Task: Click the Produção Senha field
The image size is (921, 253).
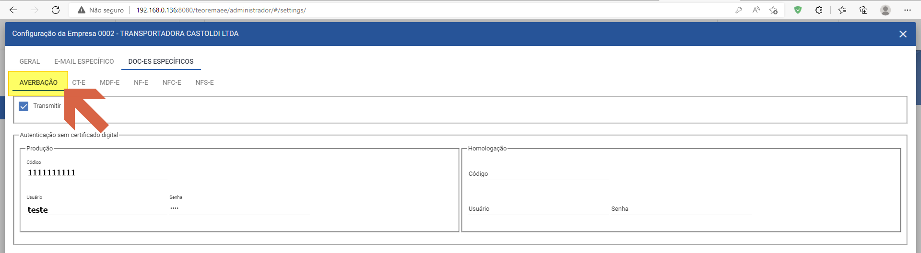Action: (x=239, y=208)
